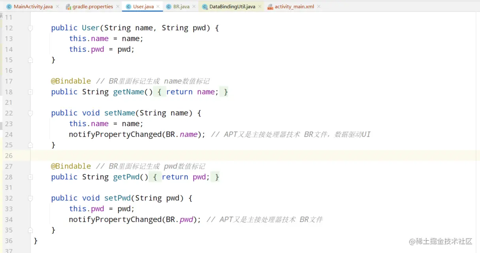Image resolution: width=480 pixels, height=253 pixels.
Task: Click the activity_main.xml layout file icon
Action: tap(270, 7)
